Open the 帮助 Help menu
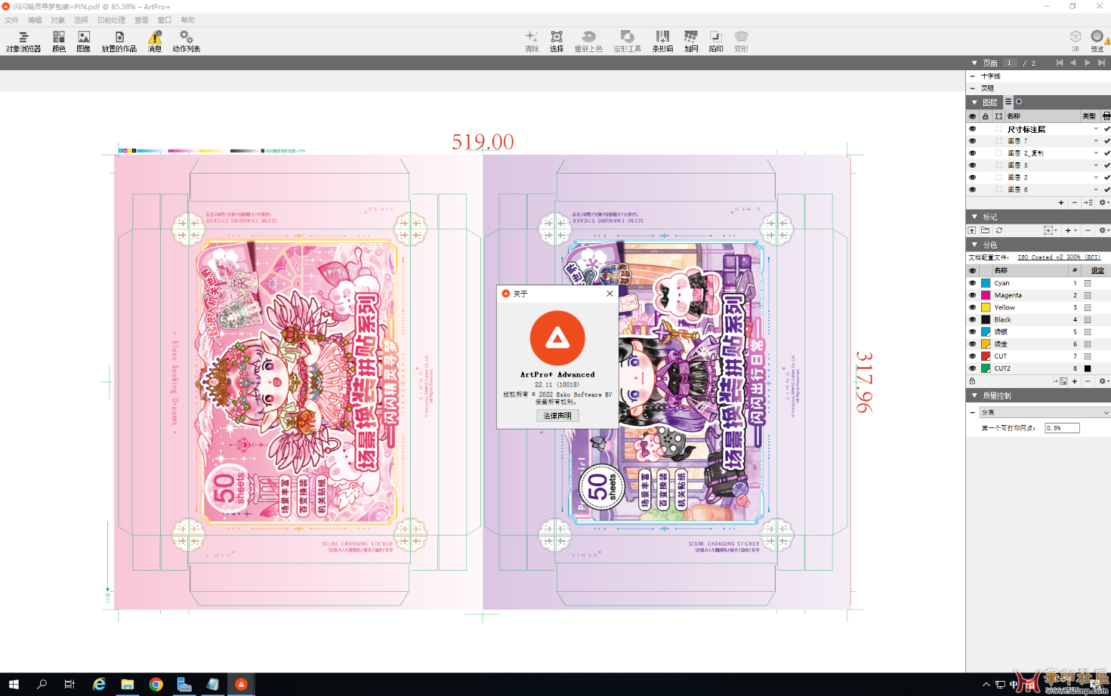 187,20
